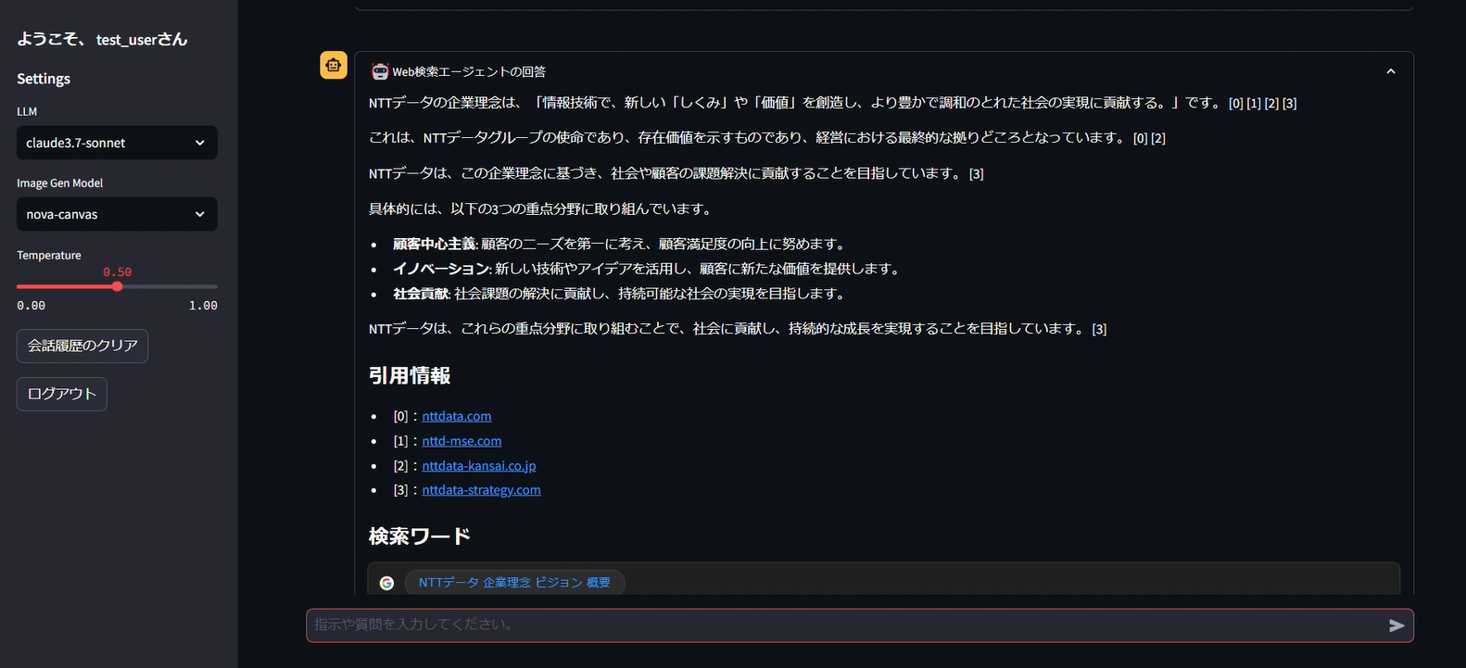
Task: Open the Image Gen Model nova-canvas dropdown
Action: [117, 214]
